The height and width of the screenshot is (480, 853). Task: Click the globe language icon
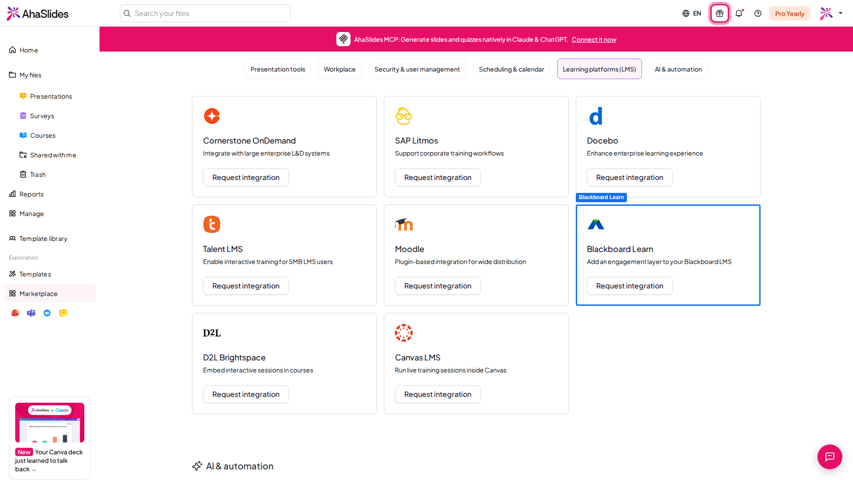tap(686, 13)
